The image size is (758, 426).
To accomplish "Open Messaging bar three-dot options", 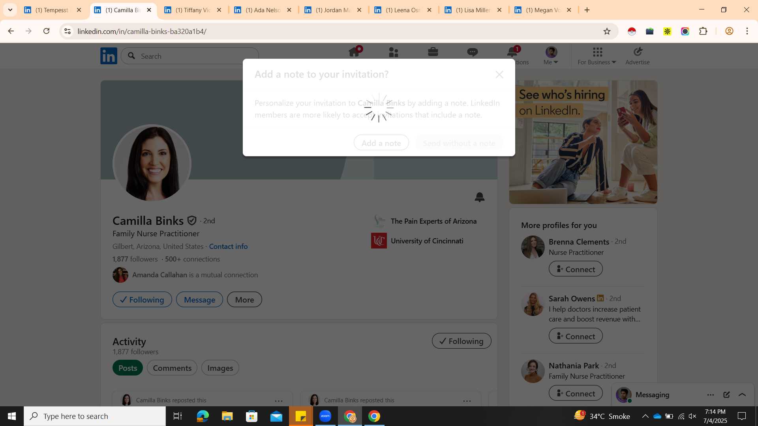I will pos(711,394).
